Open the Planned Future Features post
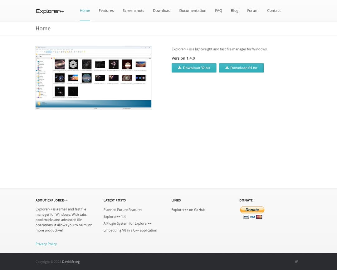 [123, 210]
